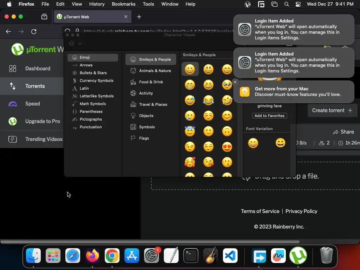Select Objects emoji subcategory
This screenshot has height=270, width=360.
pyautogui.click(x=150, y=116)
